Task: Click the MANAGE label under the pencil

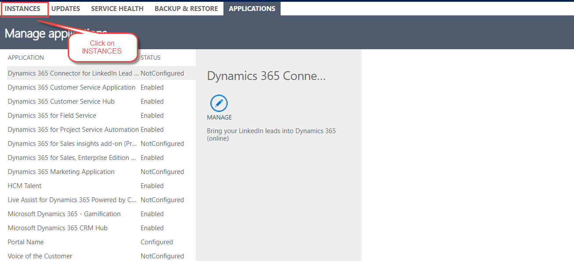Action: coord(219,117)
